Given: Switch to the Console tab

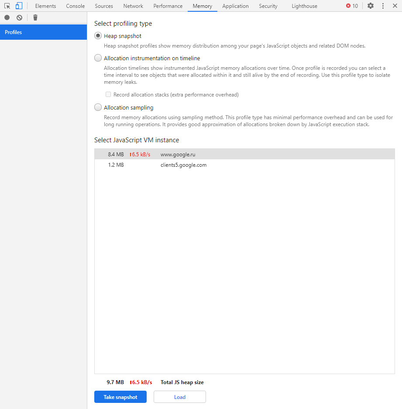Looking at the screenshot, I should 76,6.
